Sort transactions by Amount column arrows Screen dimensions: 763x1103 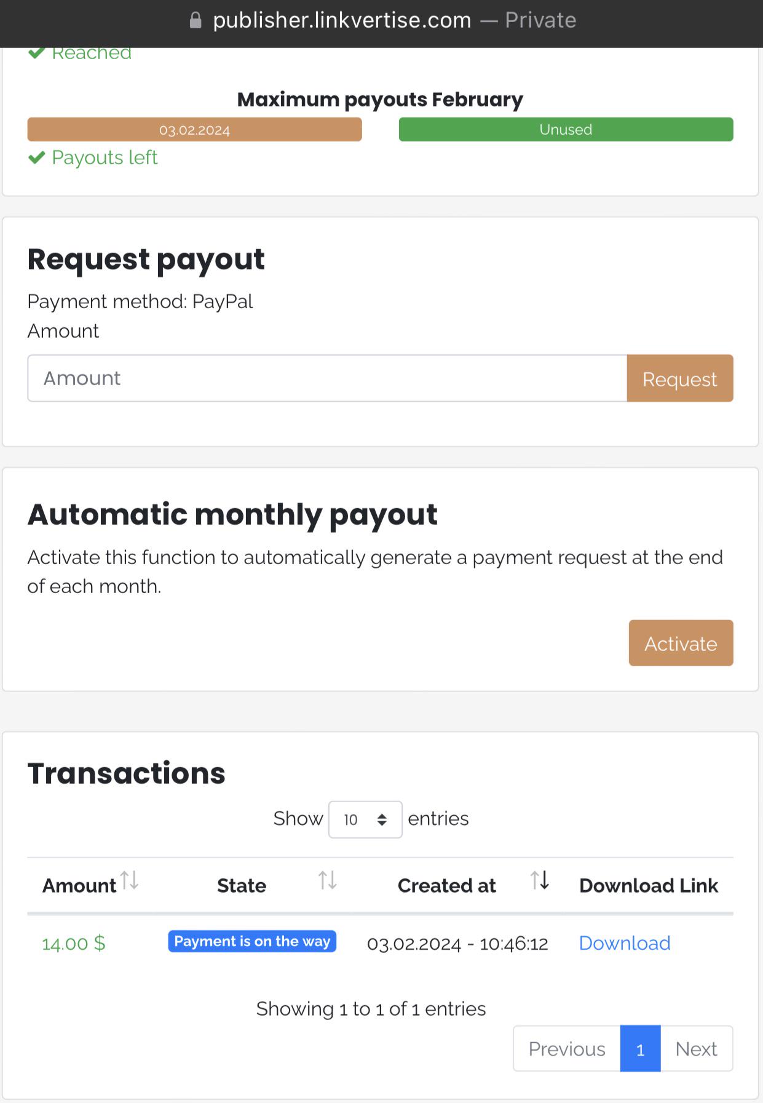coord(130,881)
